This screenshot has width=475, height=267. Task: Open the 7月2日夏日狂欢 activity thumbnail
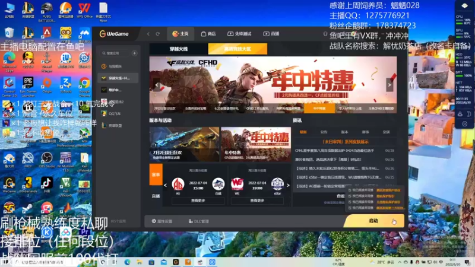(184, 144)
